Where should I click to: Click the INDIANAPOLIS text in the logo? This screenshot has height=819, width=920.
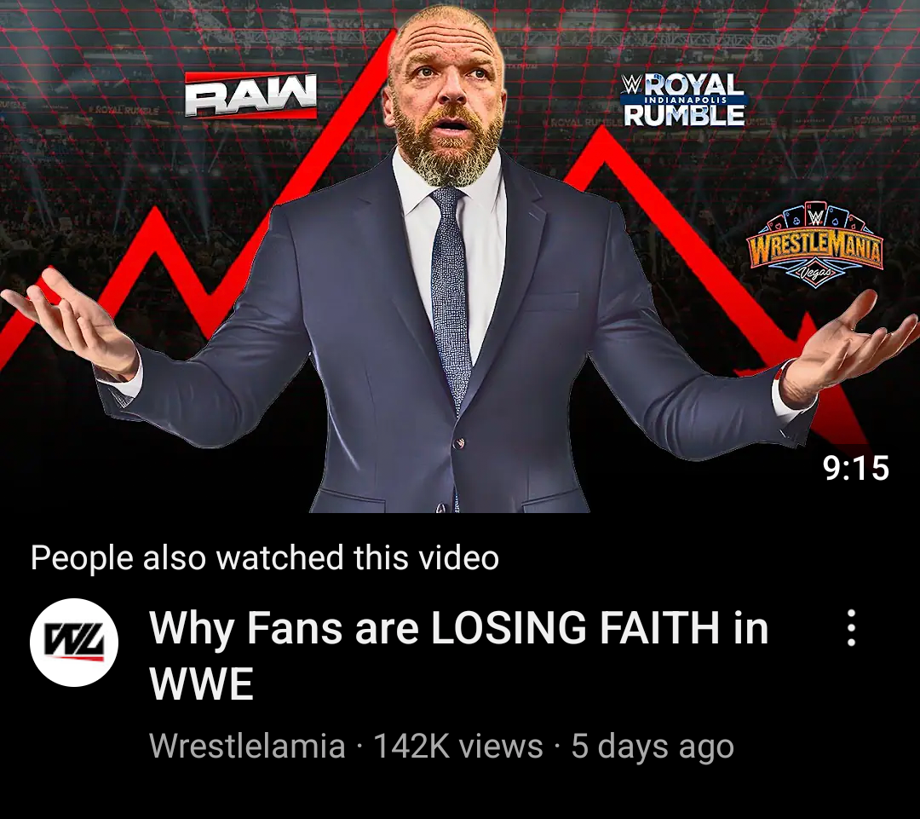click(x=685, y=101)
